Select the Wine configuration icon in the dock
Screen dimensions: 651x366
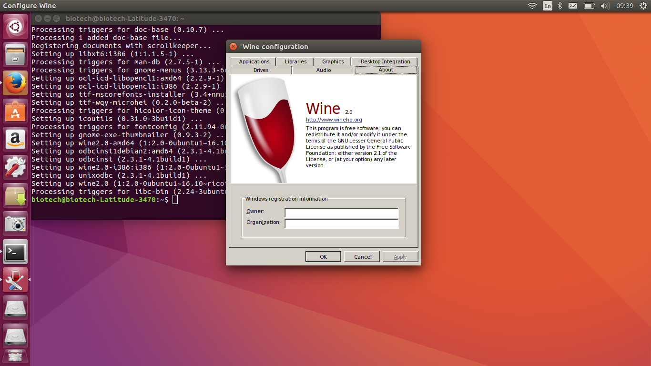click(x=15, y=280)
